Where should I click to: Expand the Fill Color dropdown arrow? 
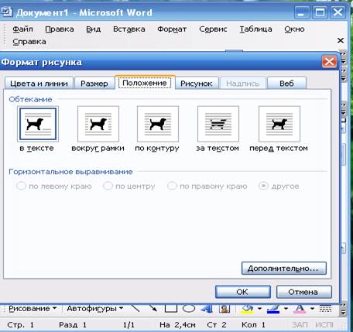pos(259,309)
